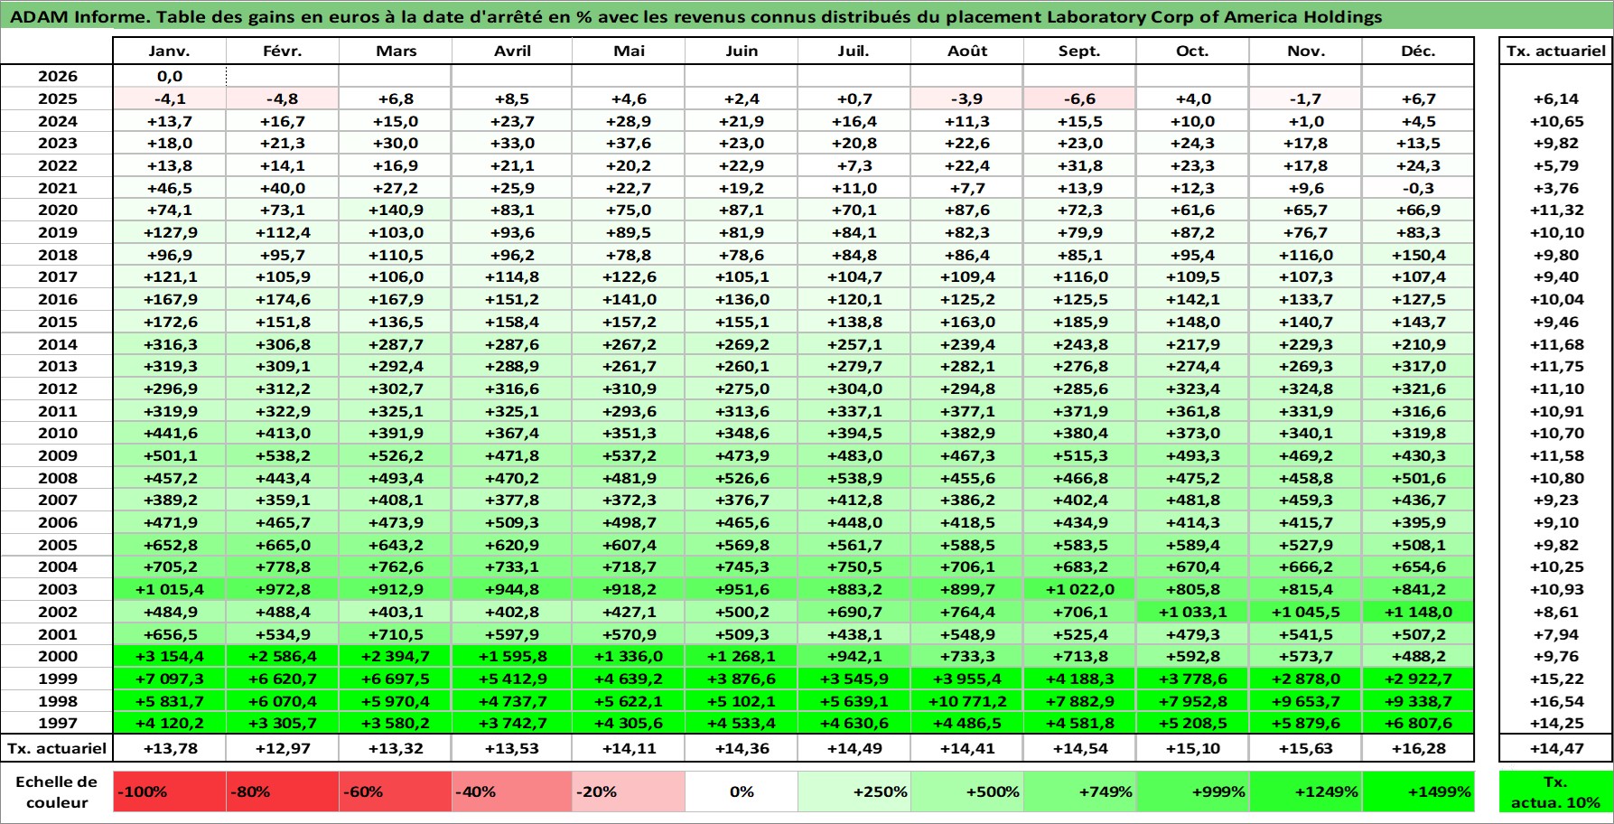Select the 2008 row label
The height and width of the screenshot is (824, 1614).
click(57, 478)
